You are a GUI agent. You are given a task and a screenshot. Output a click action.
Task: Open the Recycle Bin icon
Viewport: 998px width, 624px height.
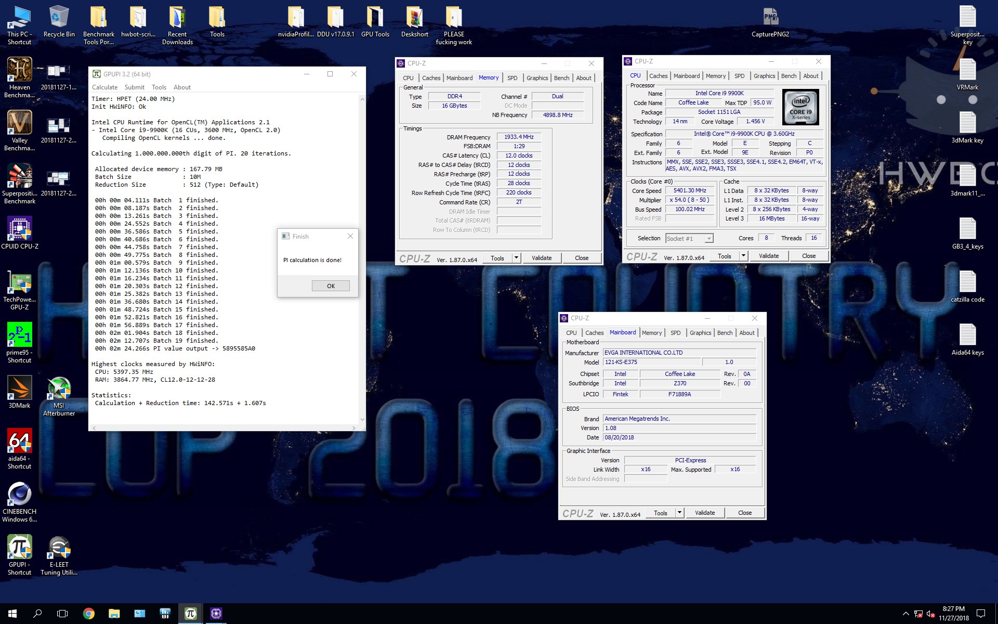tap(59, 21)
